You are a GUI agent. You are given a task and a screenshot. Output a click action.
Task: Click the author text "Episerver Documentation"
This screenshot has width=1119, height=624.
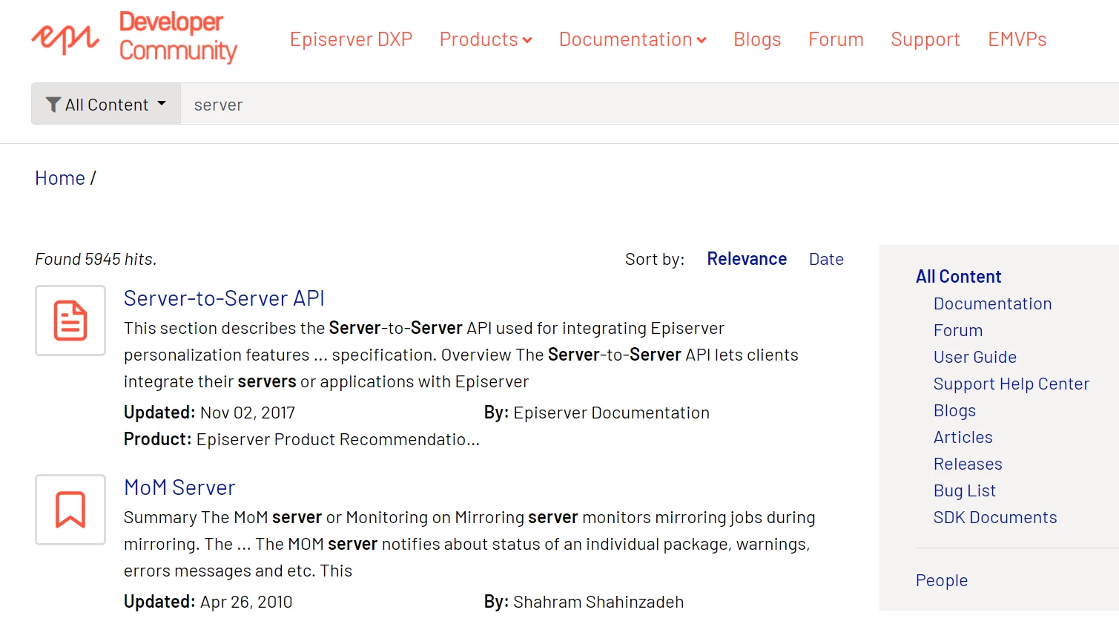coord(611,413)
